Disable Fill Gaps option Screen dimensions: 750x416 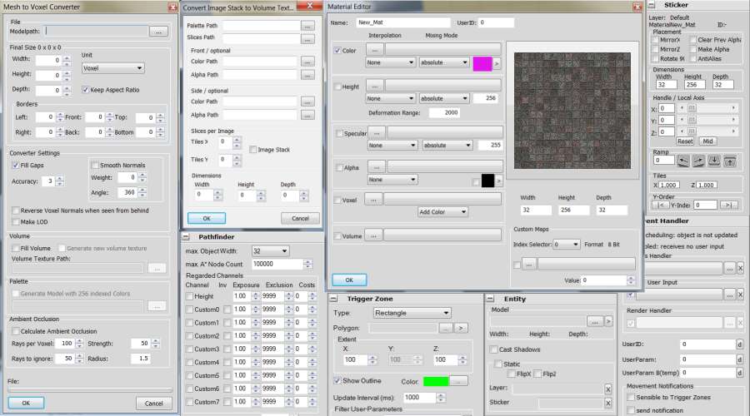coord(15,166)
